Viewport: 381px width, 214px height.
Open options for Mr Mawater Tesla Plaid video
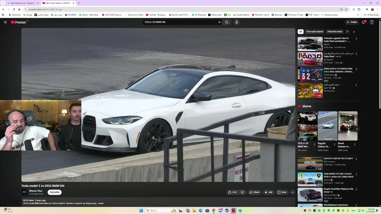pyautogui.click(x=356, y=54)
